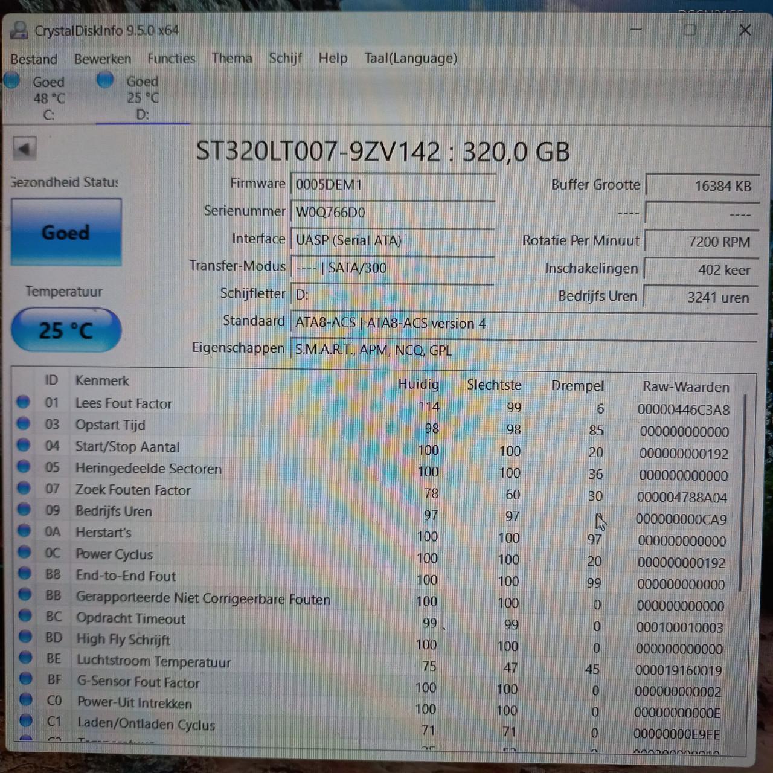Click status dot for Lees Fout Factor
Viewport: 773px width, 773px height.
pyautogui.click(x=23, y=402)
